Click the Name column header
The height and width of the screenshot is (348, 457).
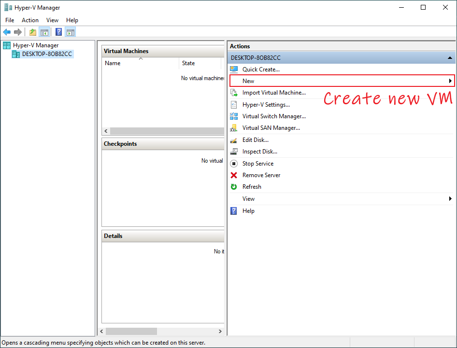(141, 63)
